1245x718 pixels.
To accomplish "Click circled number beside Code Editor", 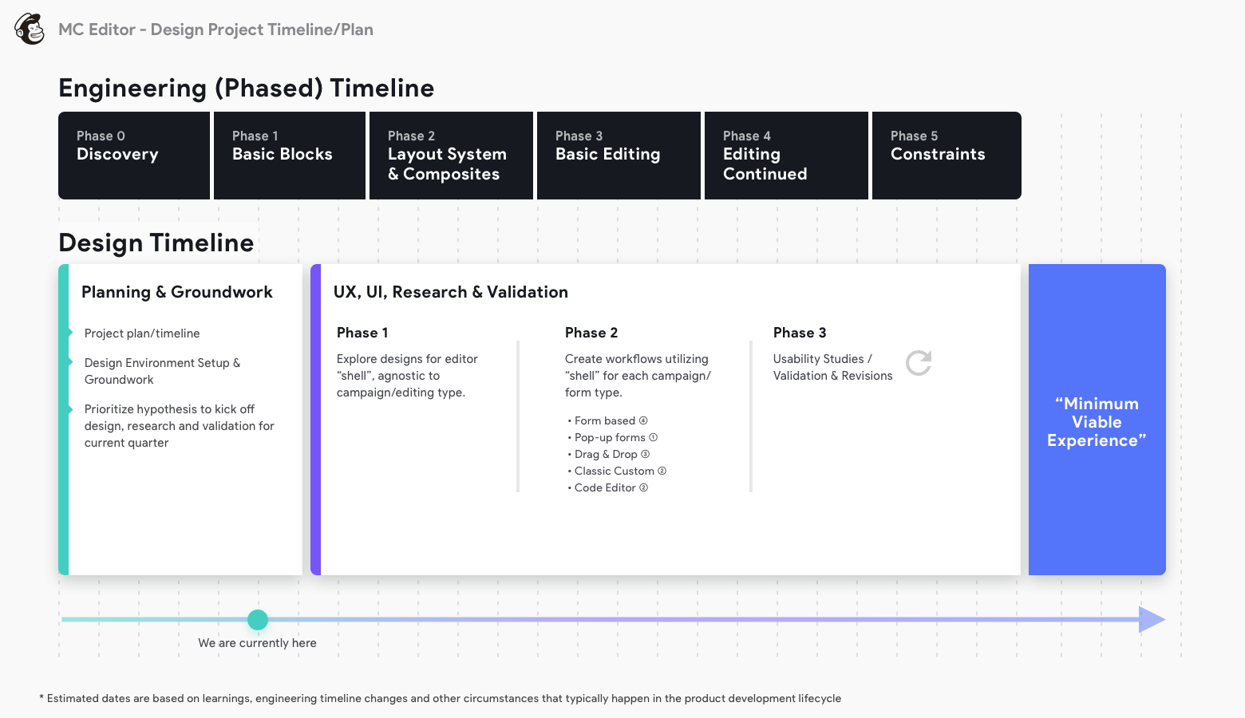I will tap(643, 487).
